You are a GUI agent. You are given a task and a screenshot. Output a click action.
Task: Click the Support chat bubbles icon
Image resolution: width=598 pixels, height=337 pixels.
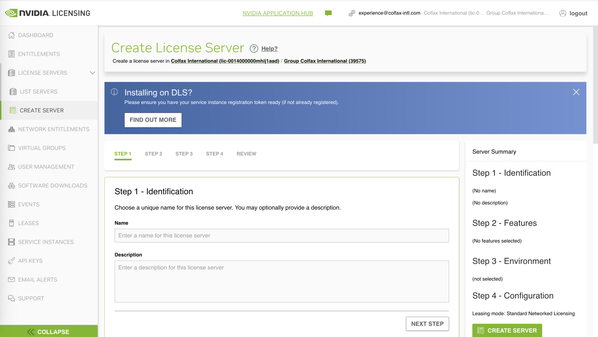(x=11, y=298)
